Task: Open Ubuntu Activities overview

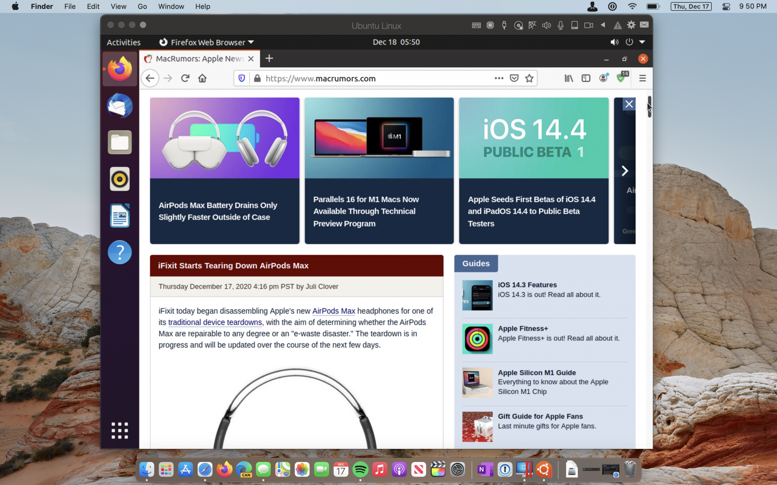Action: 124,42
